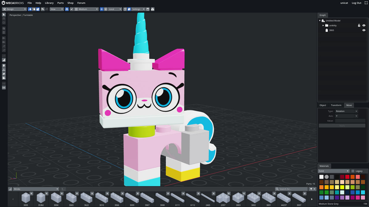Click the camera screenshot icon in toolbar
The image size is (369, 207).
click(153, 9)
